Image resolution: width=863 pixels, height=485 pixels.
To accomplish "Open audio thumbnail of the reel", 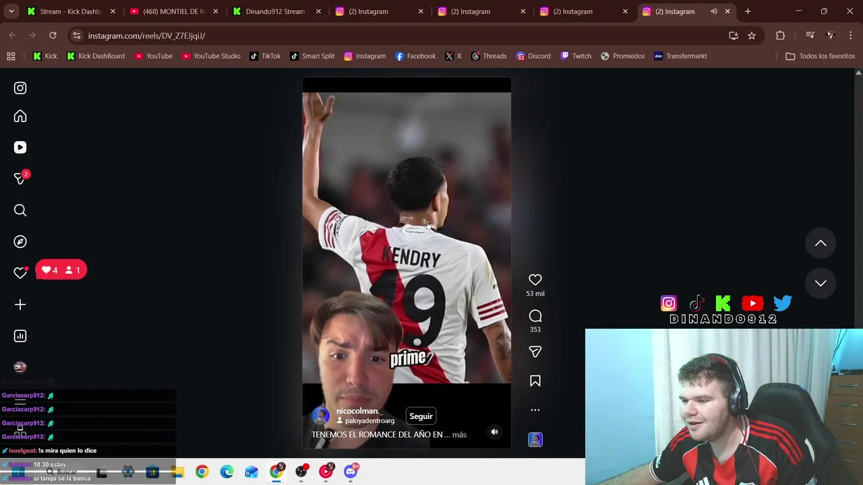I will tap(535, 440).
